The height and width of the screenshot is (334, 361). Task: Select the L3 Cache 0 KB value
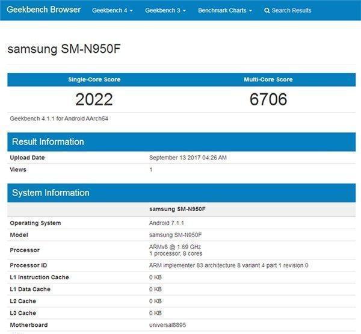click(155, 314)
